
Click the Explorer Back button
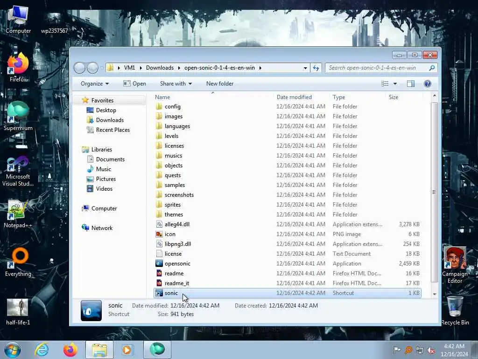79,68
